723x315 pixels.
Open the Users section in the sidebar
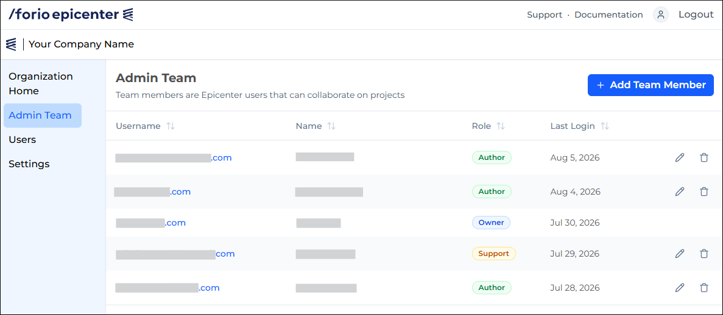(x=22, y=139)
